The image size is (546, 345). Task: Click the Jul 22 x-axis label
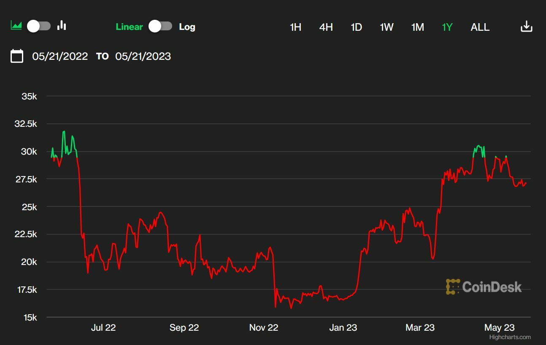click(103, 327)
